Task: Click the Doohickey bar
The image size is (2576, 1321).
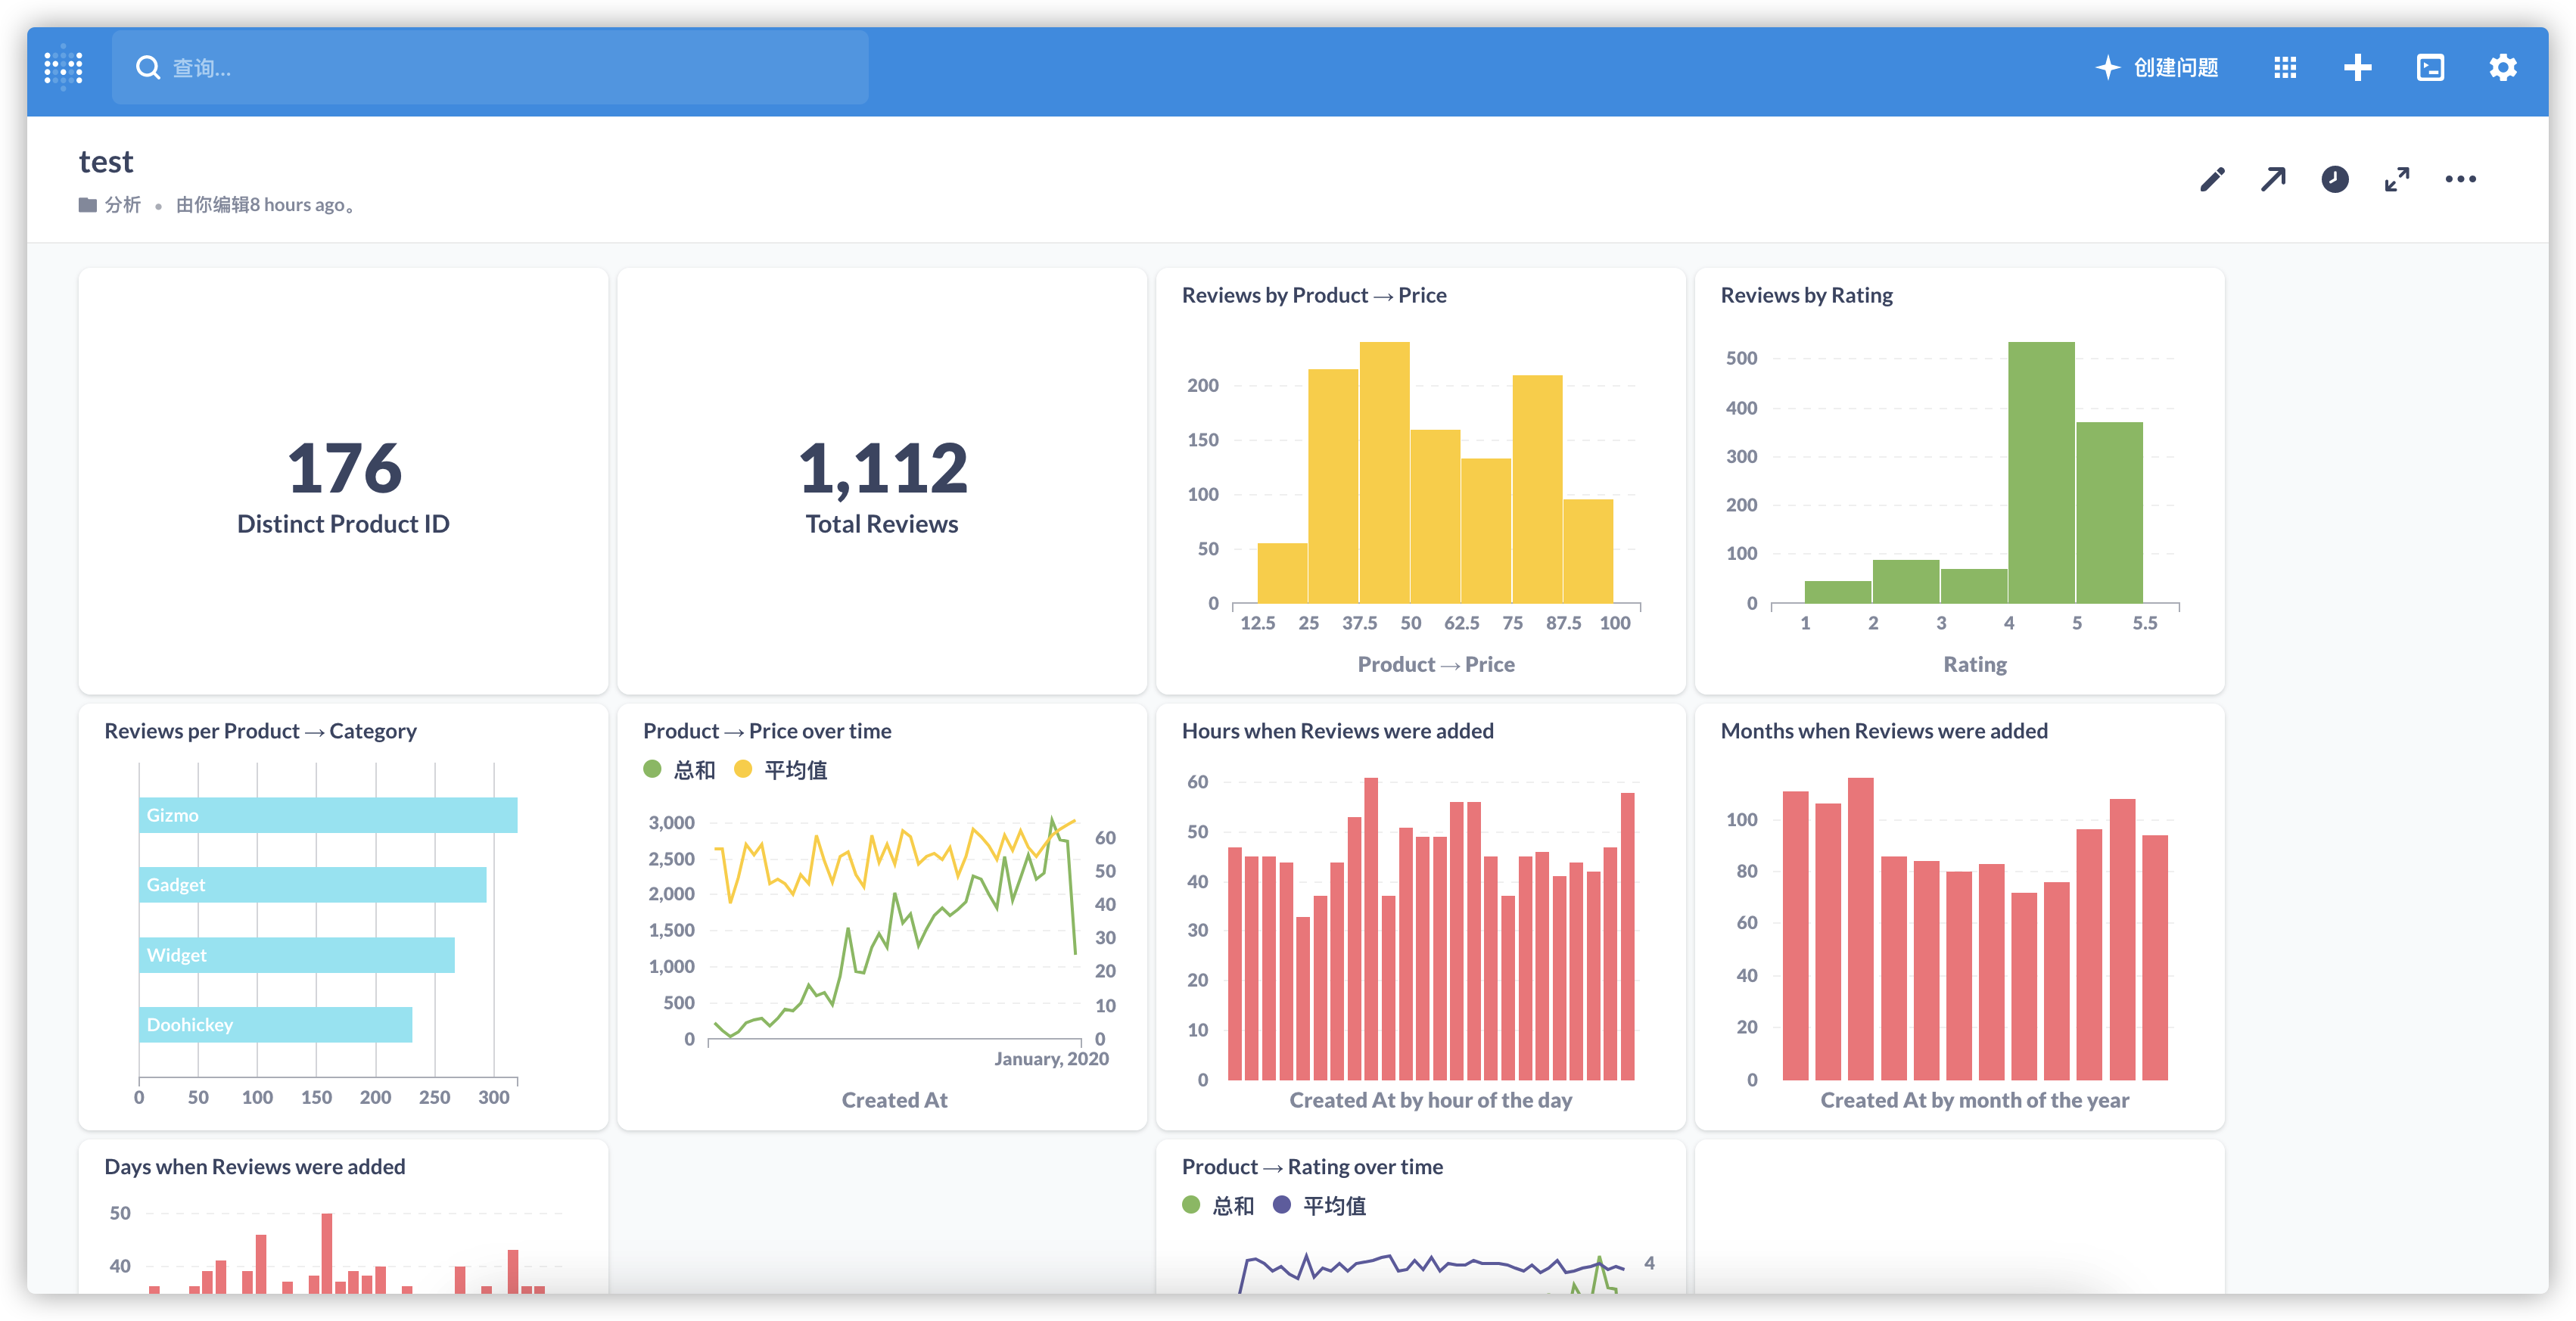Action: 276,1025
